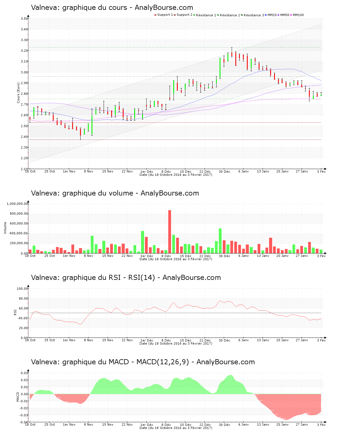Click the 'Volume' vertical axis label
This screenshot has height=436, width=337.
pos(5,228)
